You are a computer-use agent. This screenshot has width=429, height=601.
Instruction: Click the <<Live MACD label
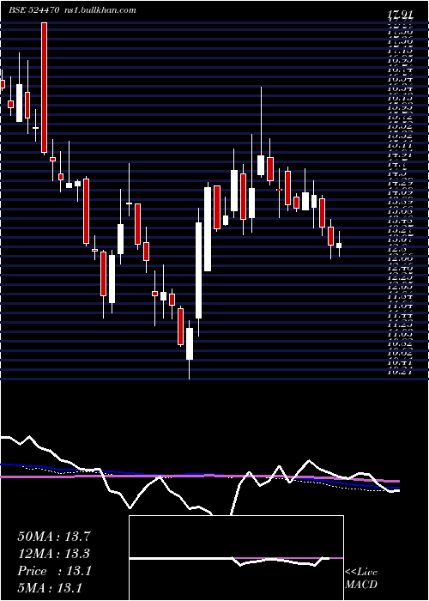(361, 578)
